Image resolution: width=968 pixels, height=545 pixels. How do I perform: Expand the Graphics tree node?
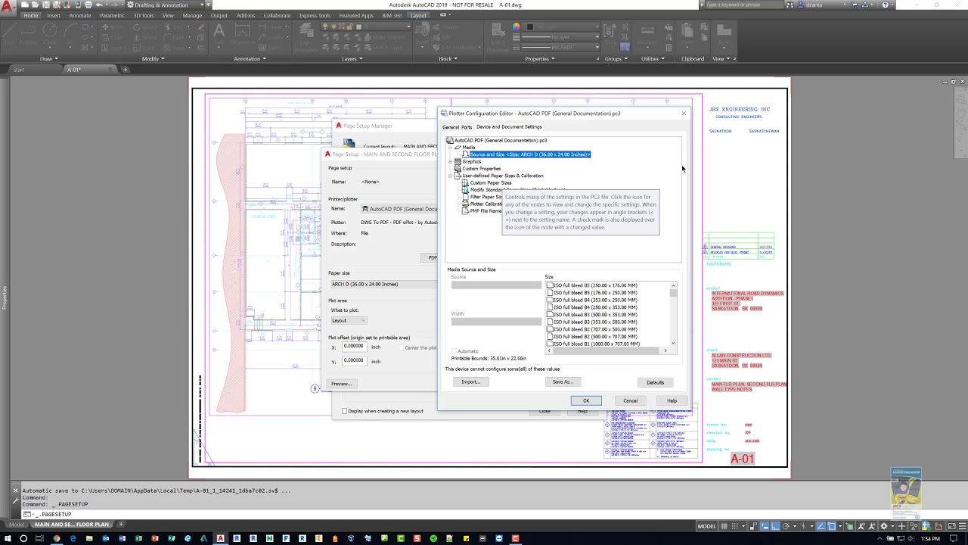click(x=451, y=161)
